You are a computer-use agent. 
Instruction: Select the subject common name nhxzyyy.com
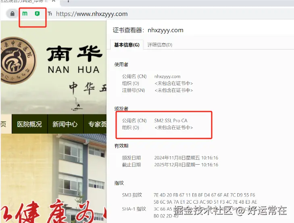tap(167, 76)
